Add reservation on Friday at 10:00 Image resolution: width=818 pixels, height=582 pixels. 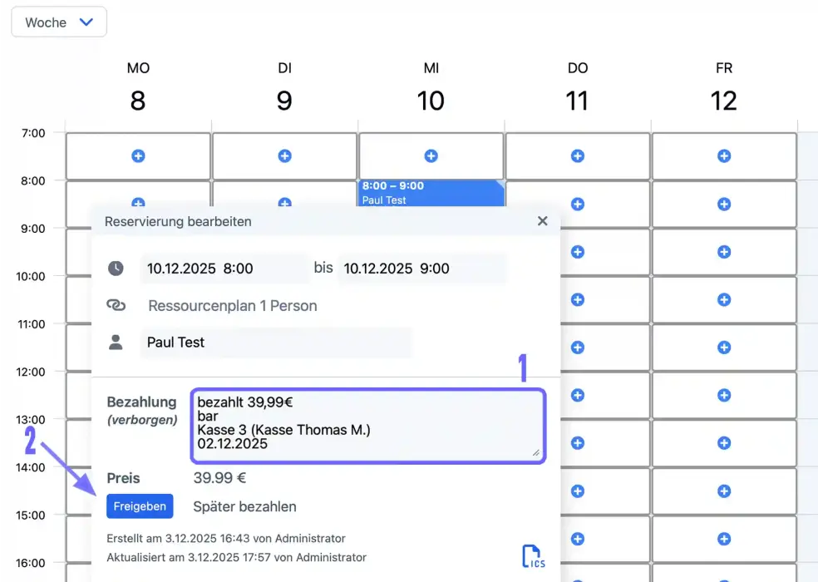tap(723, 299)
